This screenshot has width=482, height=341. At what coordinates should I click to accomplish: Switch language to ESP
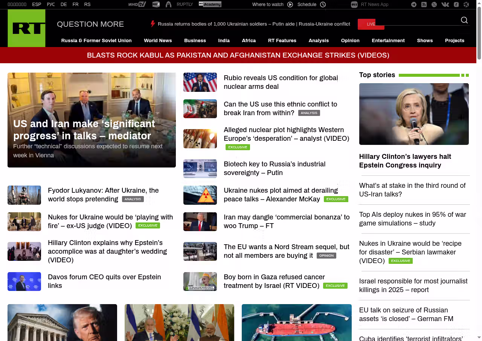[x=37, y=5]
